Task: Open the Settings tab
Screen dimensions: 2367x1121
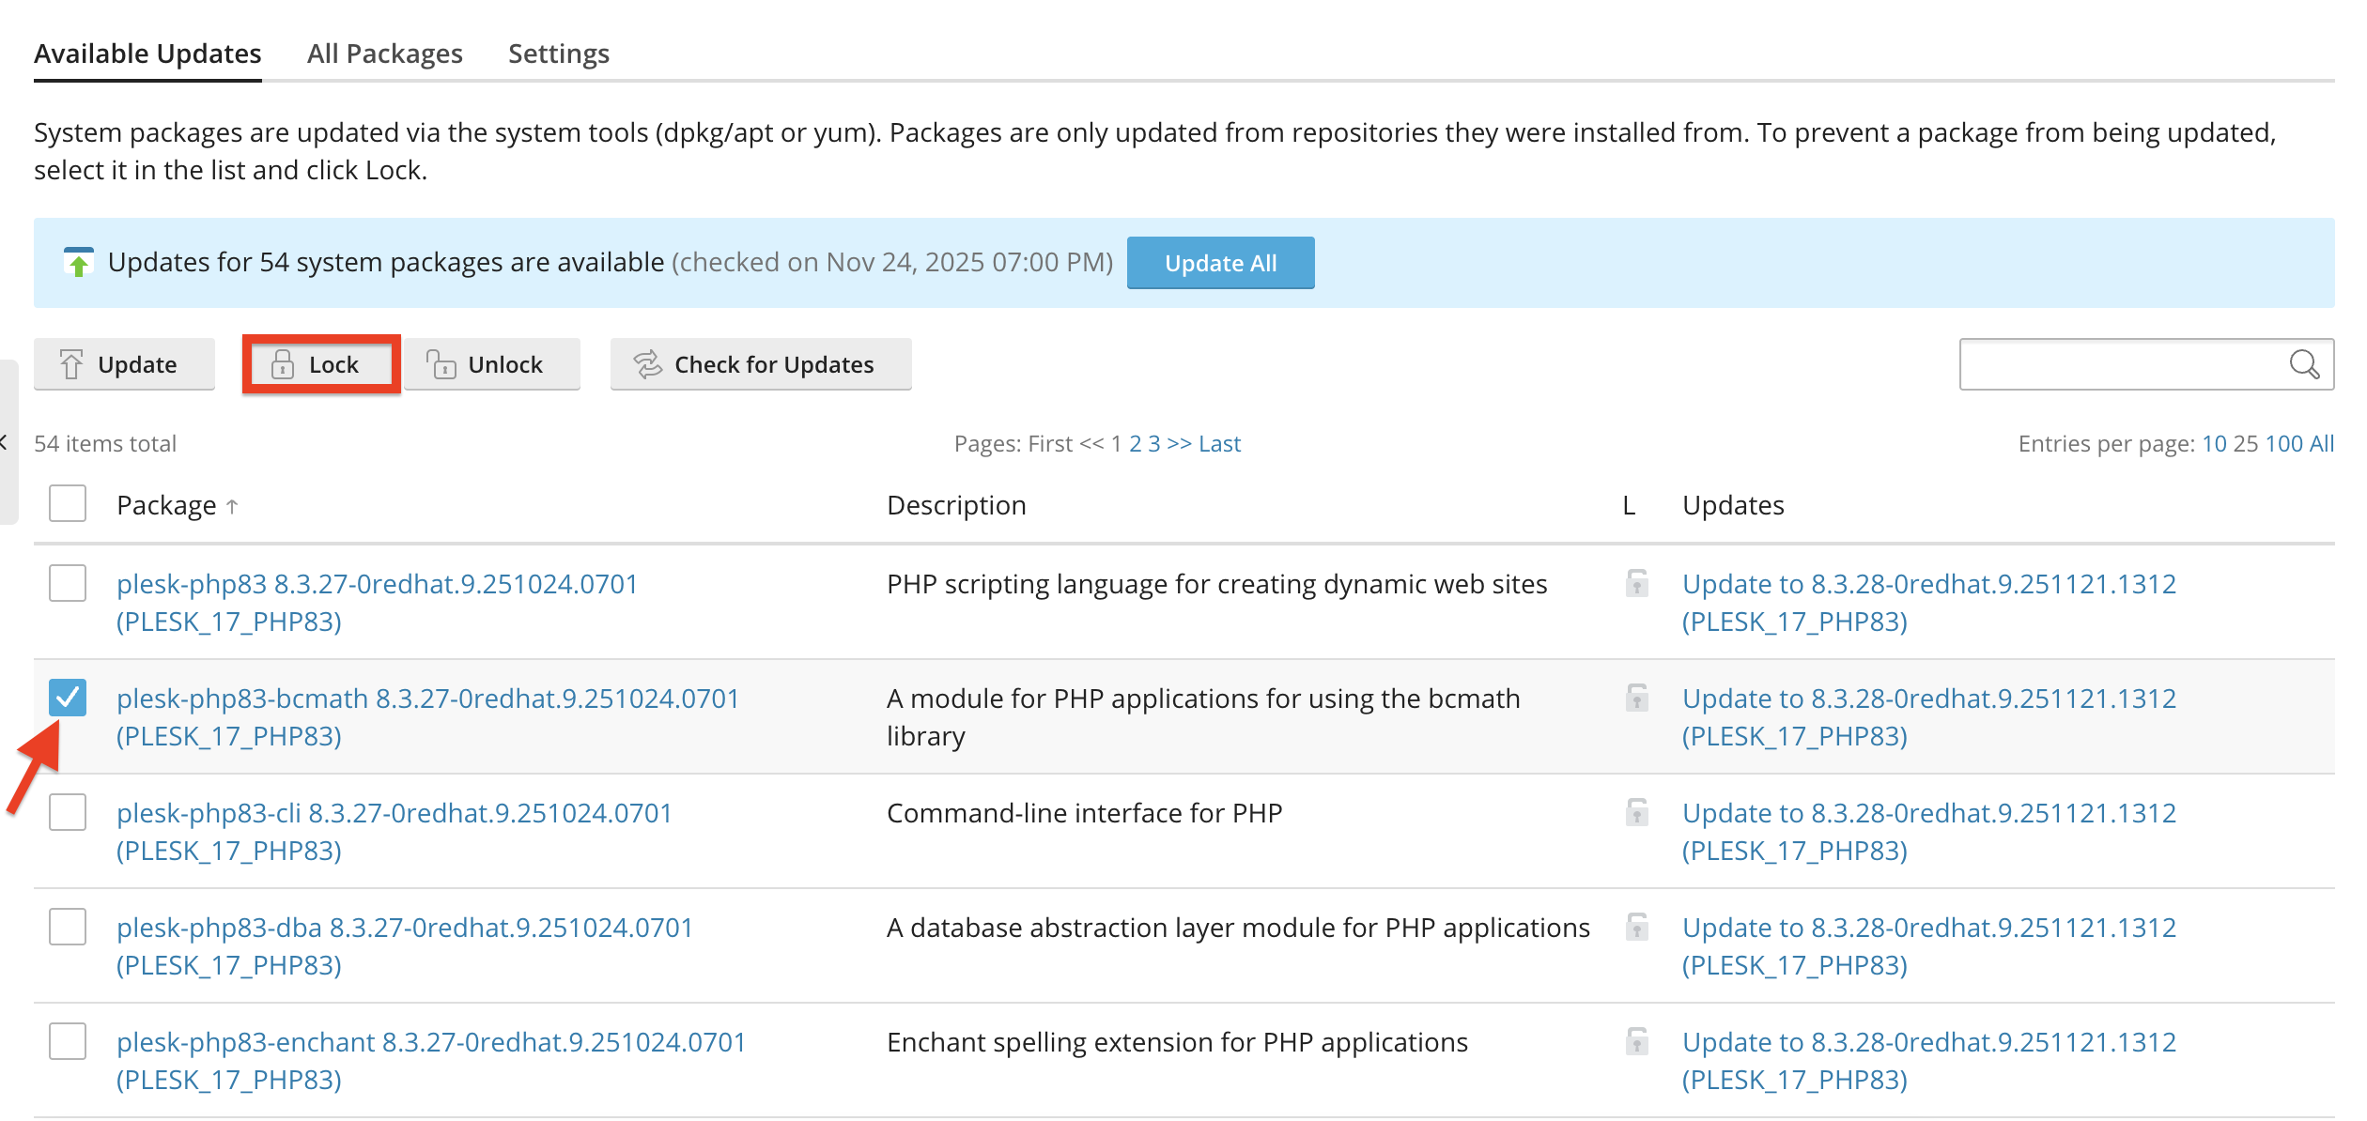Action: (x=559, y=54)
